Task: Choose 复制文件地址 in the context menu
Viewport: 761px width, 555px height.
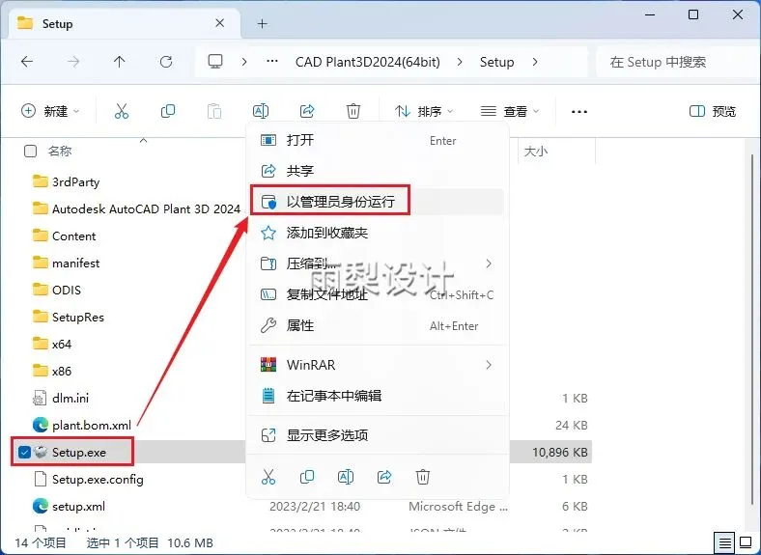Action: [x=377, y=294]
